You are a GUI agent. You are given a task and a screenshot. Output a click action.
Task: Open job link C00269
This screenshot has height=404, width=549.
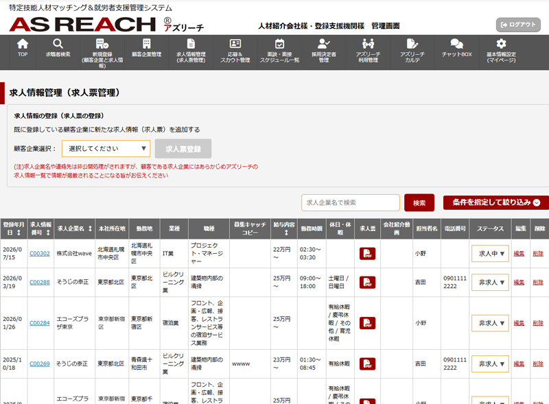(40, 364)
